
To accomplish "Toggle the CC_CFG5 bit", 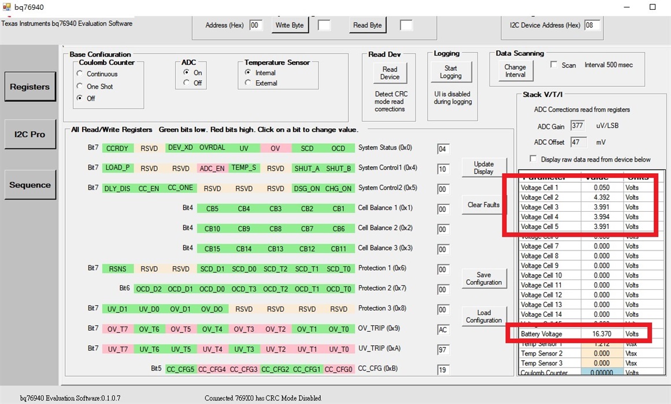I will point(180,369).
